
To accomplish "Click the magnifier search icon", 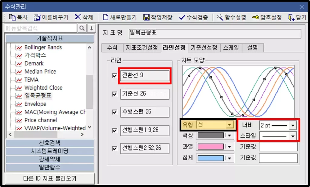I will click(82, 28).
